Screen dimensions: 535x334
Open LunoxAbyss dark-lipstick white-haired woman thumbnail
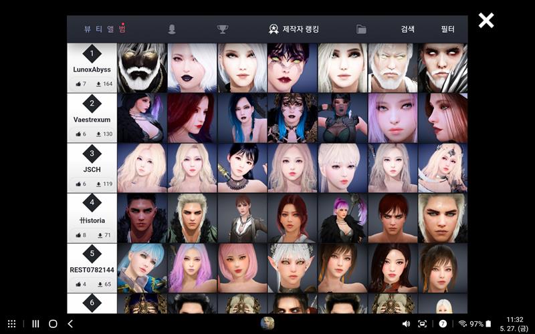[192, 68]
